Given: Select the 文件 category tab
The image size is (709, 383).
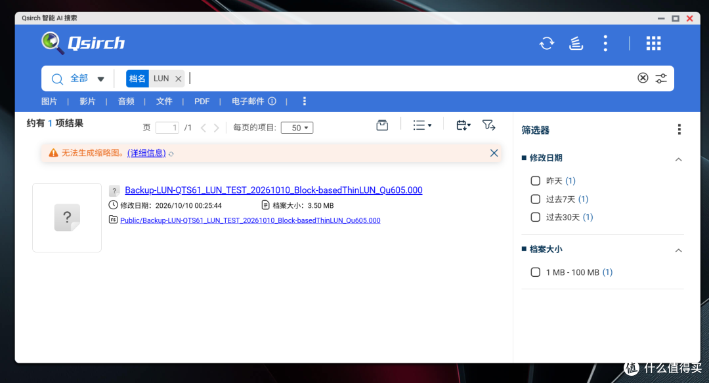Looking at the screenshot, I should pos(164,101).
